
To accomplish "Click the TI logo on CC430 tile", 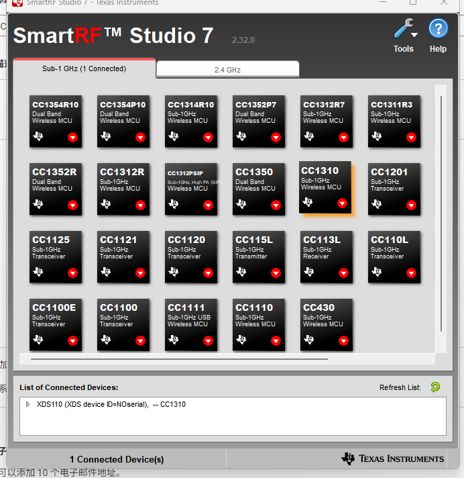I will 308,339.
